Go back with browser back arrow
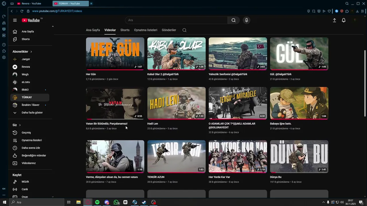The width and height of the screenshot is (367, 206). [11, 11]
